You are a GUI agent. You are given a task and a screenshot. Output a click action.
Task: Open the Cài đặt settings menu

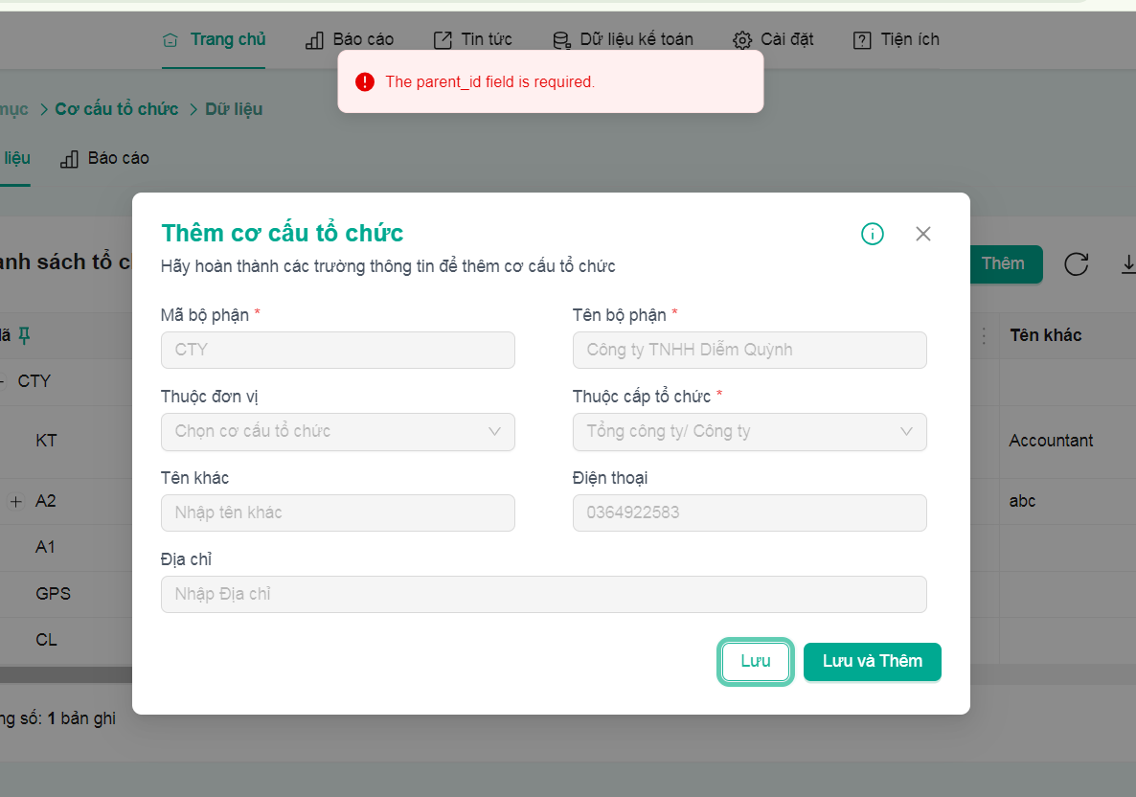point(773,39)
